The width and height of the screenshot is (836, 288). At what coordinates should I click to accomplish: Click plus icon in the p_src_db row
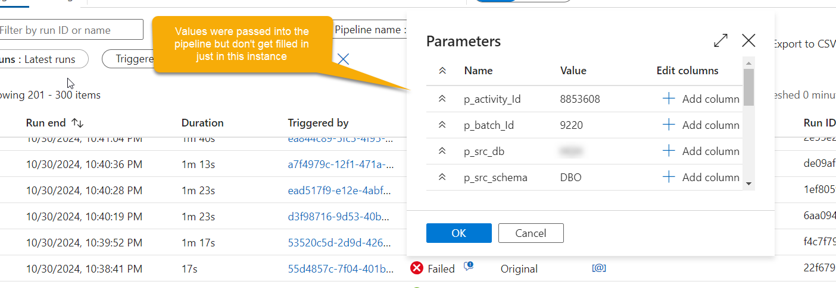pos(669,151)
